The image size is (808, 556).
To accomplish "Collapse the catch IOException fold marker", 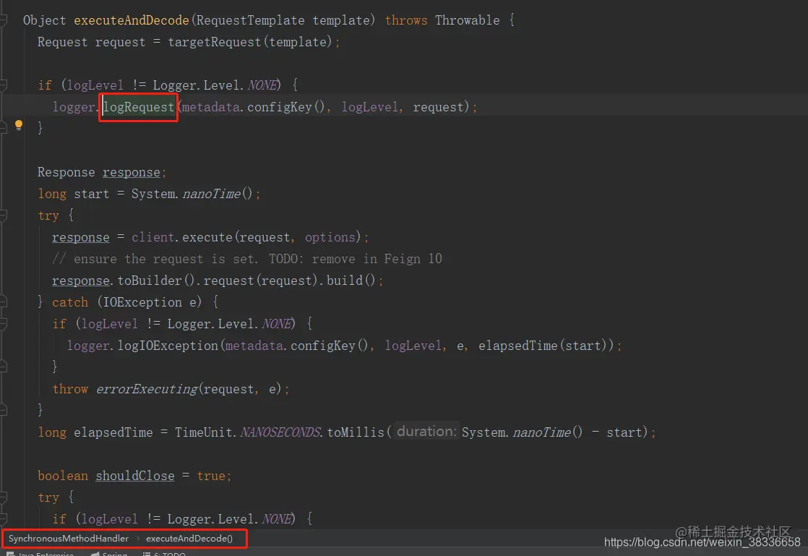I will [x=3, y=302].
